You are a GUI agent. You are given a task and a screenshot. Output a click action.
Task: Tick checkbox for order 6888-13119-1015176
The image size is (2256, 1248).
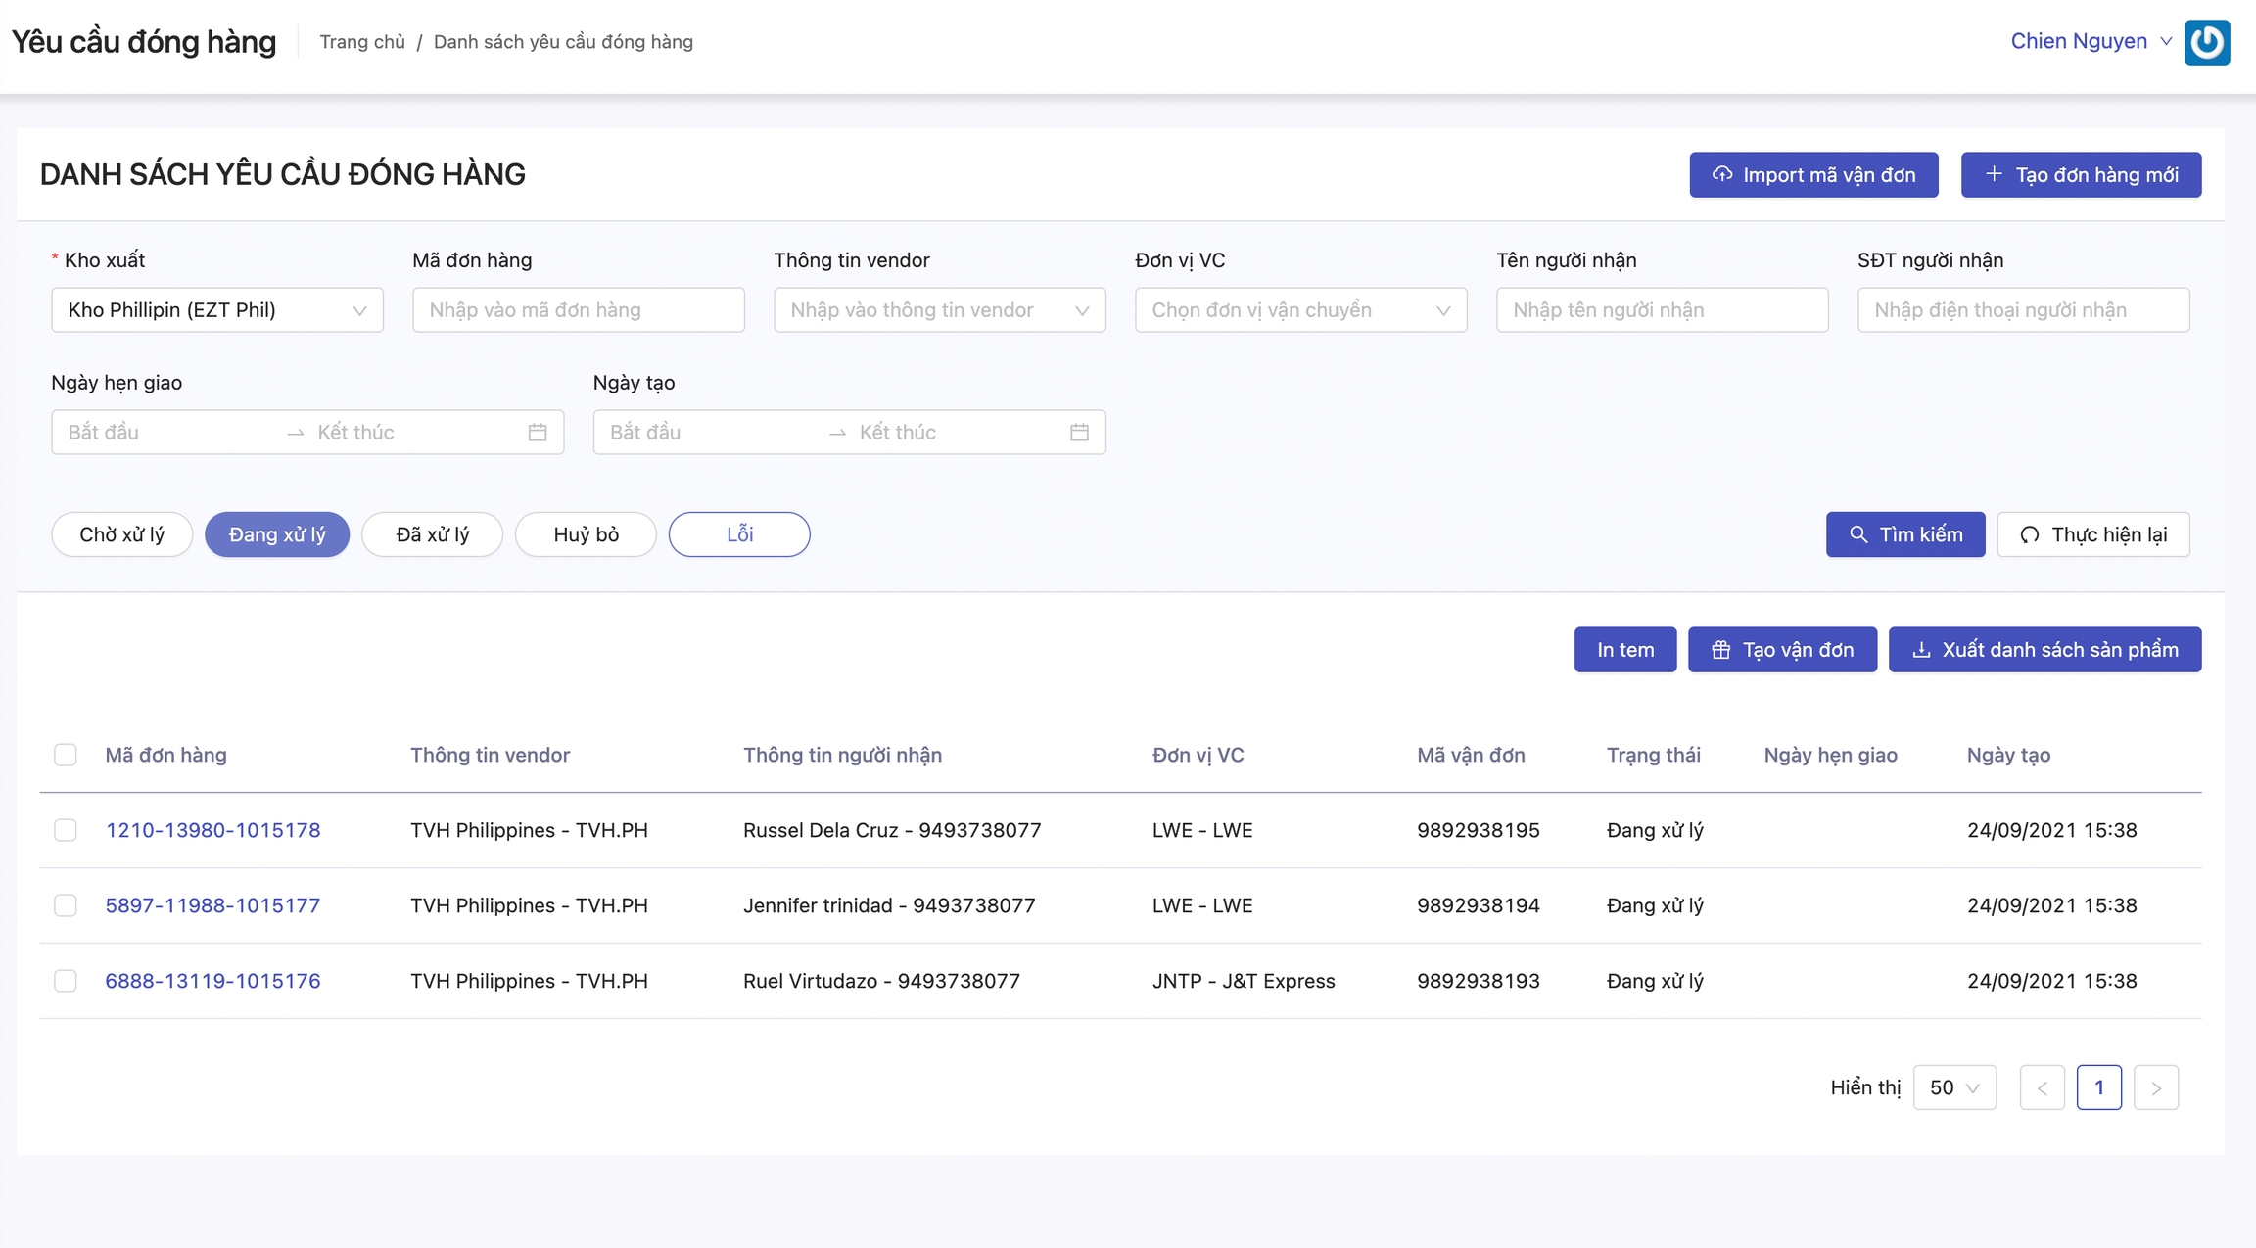pyautogui.click(x=66, y=981)
